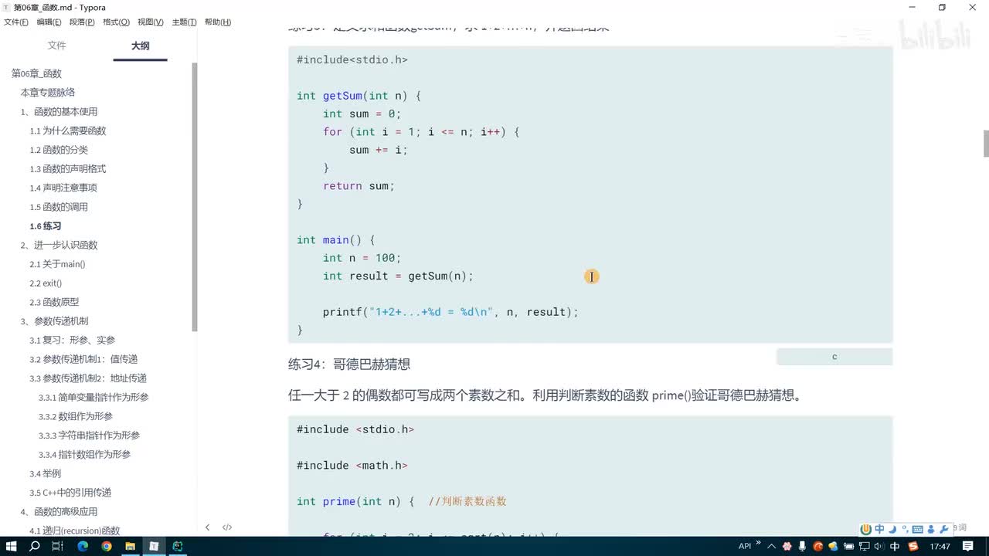Open the volume speaker tray icon

coord(879,546)
